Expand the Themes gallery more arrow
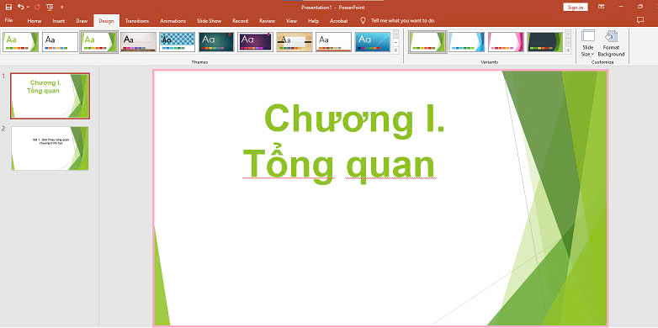Viewport: 658px width, 328px height. tap(395, 50)
